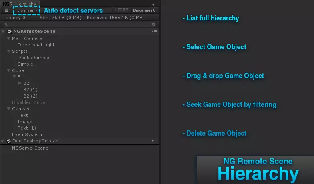Click the Unity icon next to NGRemoteScene
The height and width of the screenshot is (184, 314).
(9, 32)
